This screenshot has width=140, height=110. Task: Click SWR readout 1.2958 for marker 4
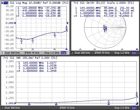(x=52, y=71)
